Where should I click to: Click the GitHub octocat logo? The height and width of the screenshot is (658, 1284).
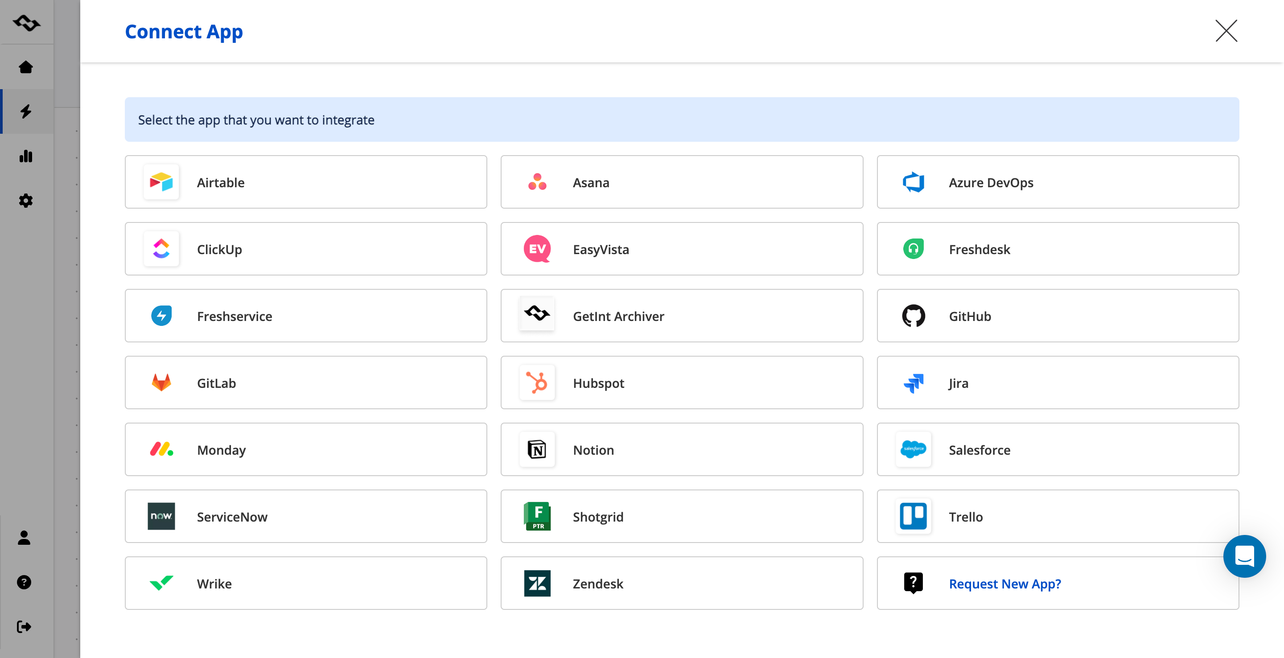click(x=913, y=316)
